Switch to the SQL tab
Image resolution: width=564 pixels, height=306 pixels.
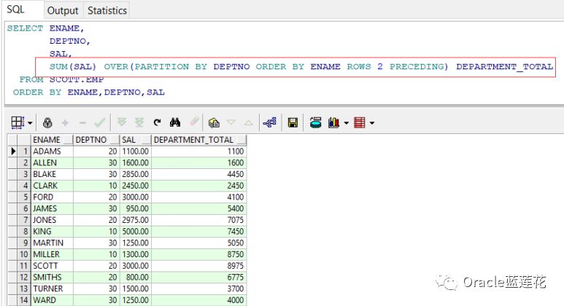[15, 9]
